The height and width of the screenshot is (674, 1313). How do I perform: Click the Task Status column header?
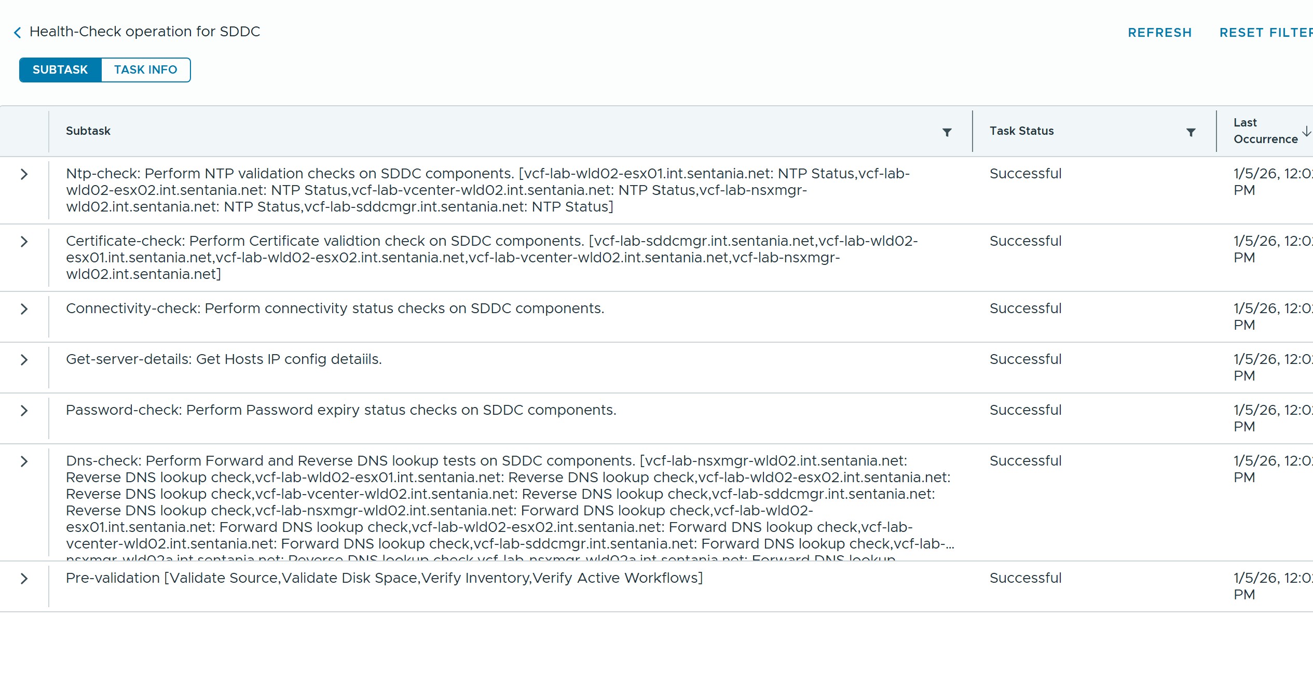1021,131
